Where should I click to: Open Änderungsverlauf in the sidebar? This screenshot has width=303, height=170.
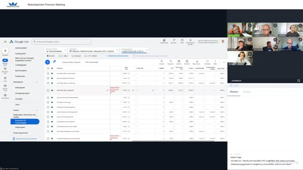pyautogui.click(x=21, y=133)
